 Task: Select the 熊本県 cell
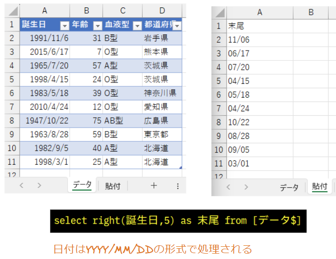tap(162, 52)
